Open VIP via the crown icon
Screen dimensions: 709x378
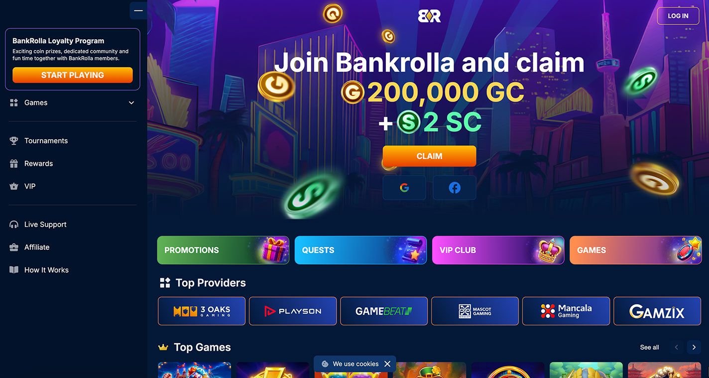[14, 187]
